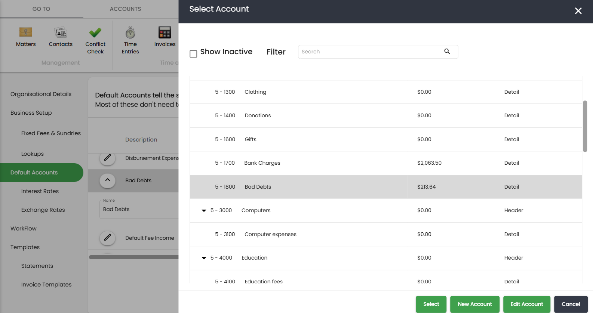
Task: Collapse the 5-3000 Computers header
Action: coord(204,211)
